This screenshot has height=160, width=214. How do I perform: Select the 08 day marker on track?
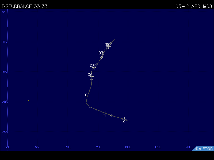(x=94, y=67)
